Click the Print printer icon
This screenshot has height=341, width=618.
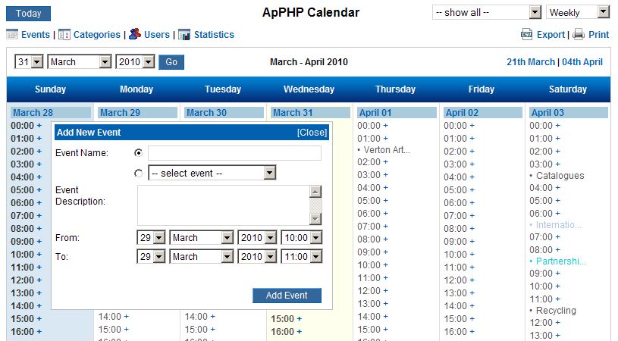point(579,34)
